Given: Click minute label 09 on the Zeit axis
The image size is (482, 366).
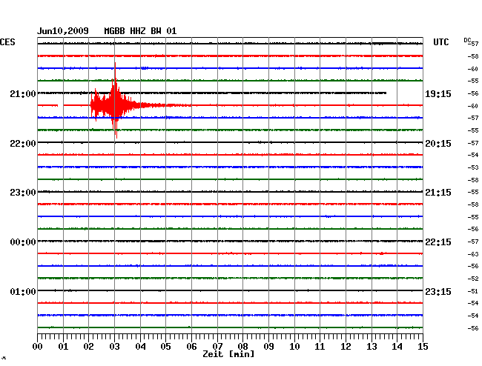Looking at the screenshot, I should pos(268,347).
